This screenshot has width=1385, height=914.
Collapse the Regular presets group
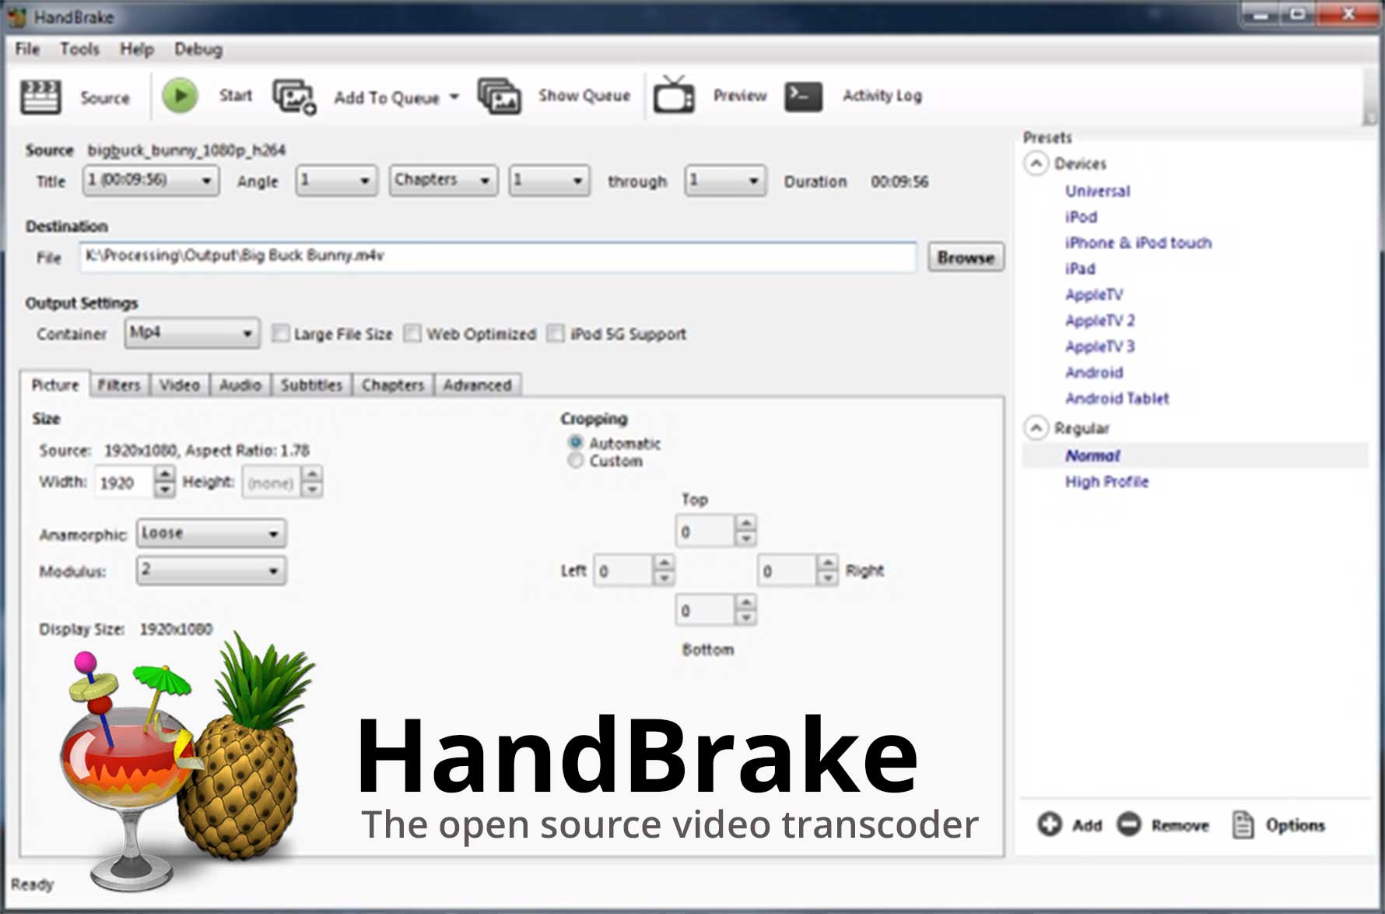point(1036,428)
